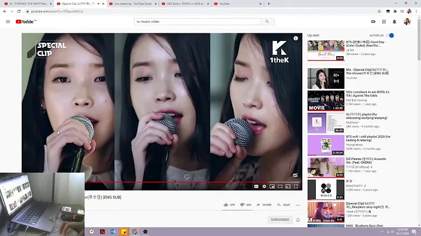Open BTS soft / chill playlist 2020 title
The width and height of the screenshot is (421, 236).
pyautogui.click(x=368, y=138)
